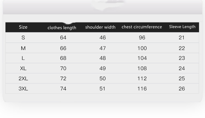This screenshot has width=205, height=118.
Task: Select the "clothes length" header cell
Action: point(62,28)
